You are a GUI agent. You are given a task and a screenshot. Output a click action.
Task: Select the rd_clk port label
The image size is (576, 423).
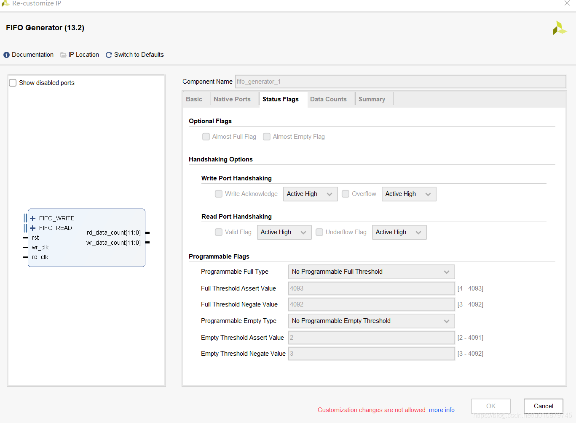coord(40,257)
